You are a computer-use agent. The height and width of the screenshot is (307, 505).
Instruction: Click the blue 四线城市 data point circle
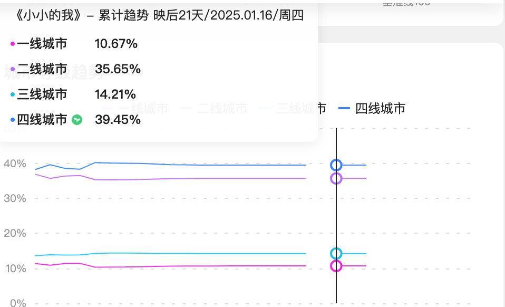pos(336,165)
